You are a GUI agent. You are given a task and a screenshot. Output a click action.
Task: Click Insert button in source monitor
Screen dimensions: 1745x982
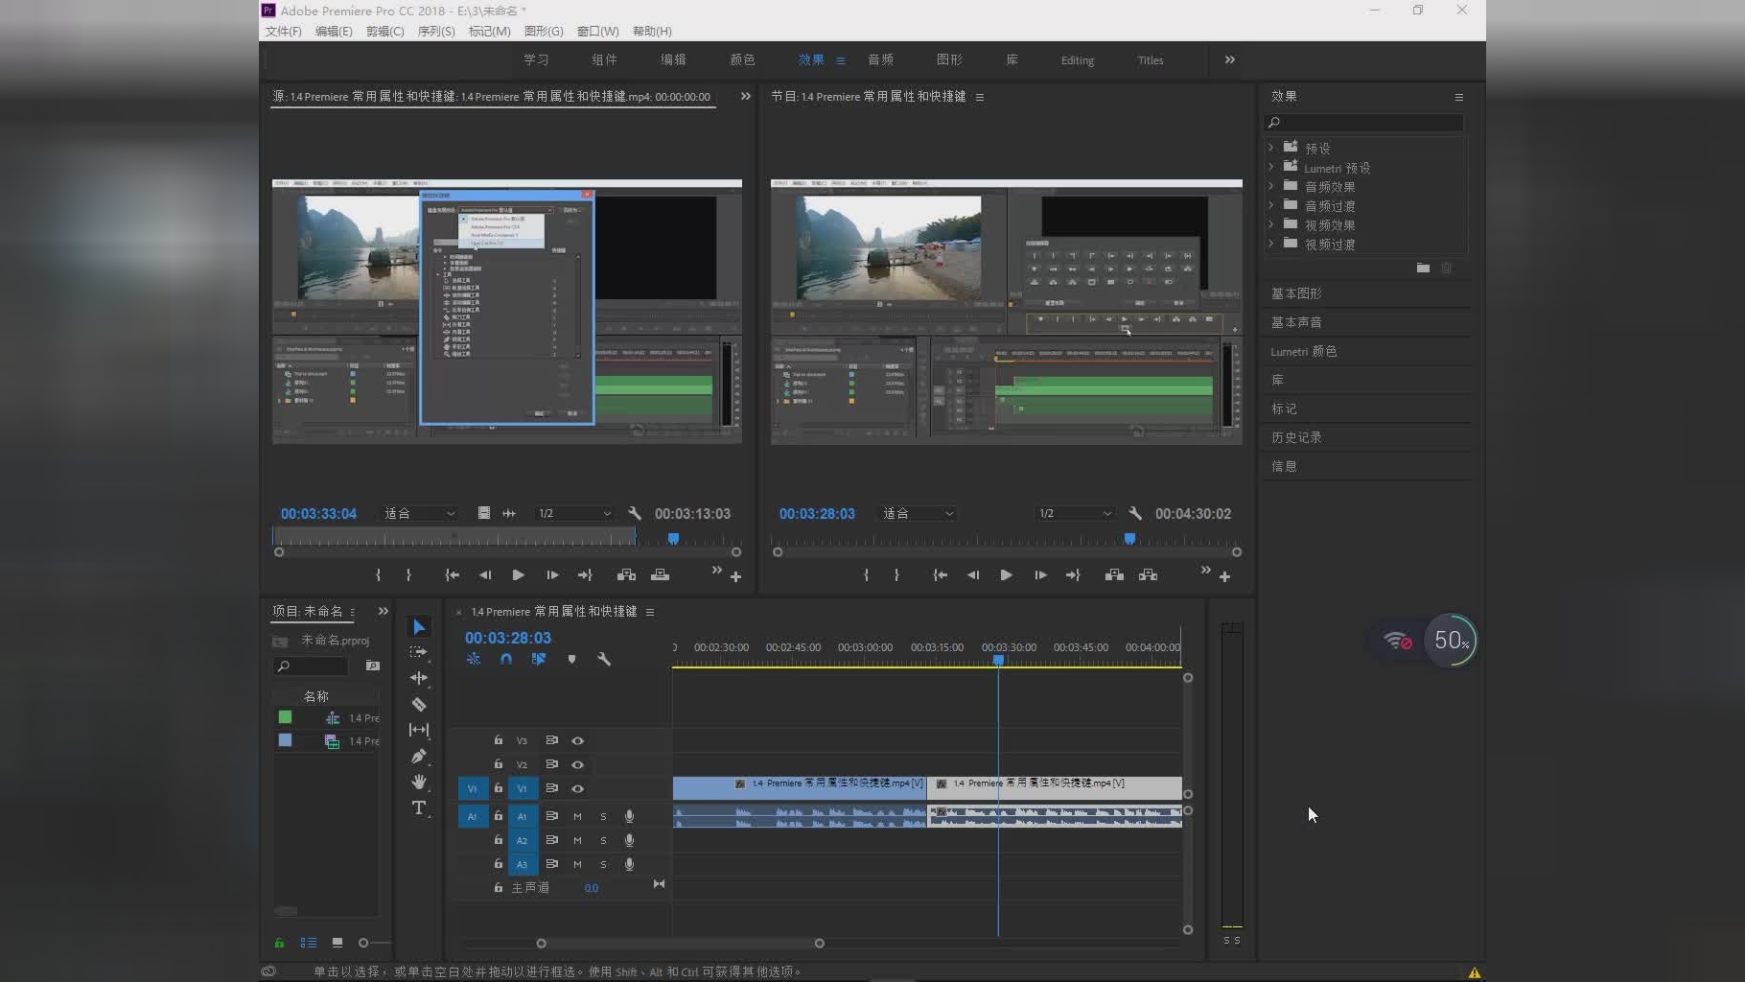626,575
